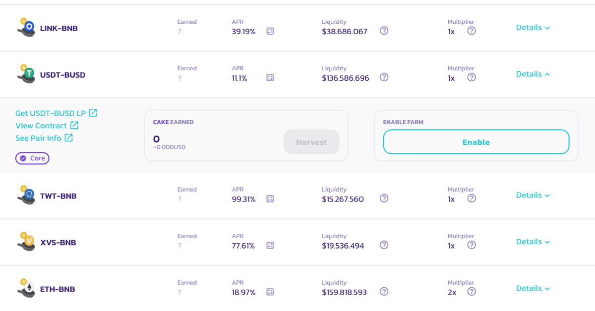Select the TWT-BNB farm name
Screen dimensions: 595x311
click(59, 196)
